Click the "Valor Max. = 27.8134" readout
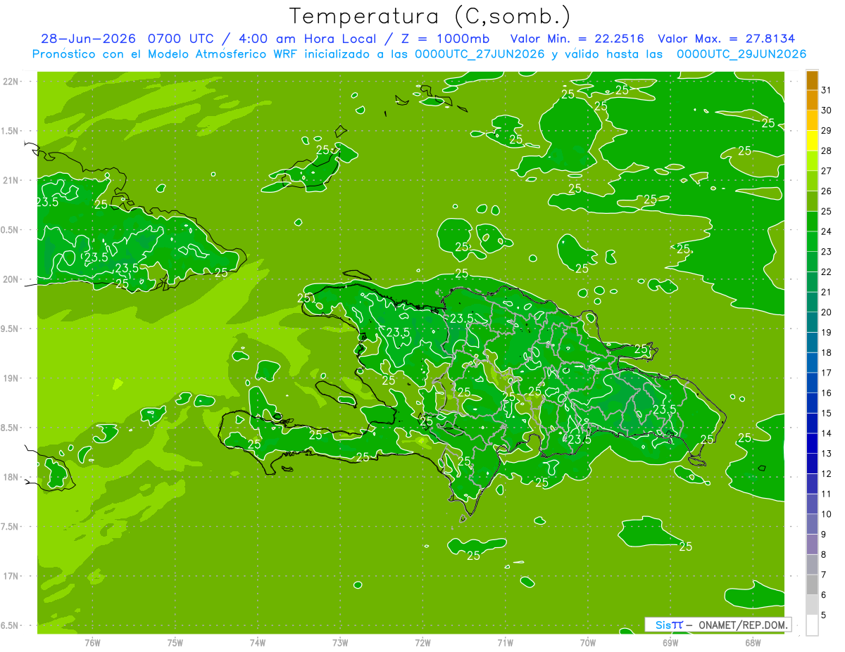Image resolution: width=845 pixels, height=652 pixels. tap(727, 39)
